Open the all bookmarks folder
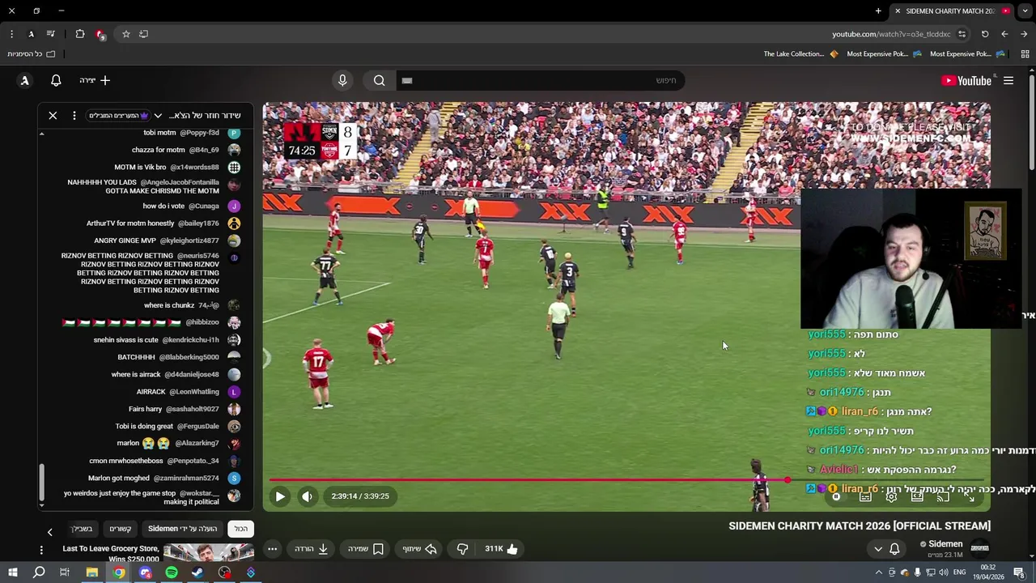The height and width of the screenshot is (583, 1036). click(x=32, y=54)
